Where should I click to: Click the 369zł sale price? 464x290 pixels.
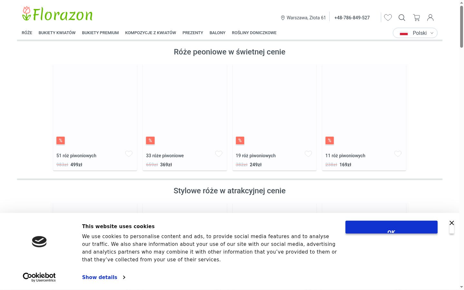coord(166,165)
